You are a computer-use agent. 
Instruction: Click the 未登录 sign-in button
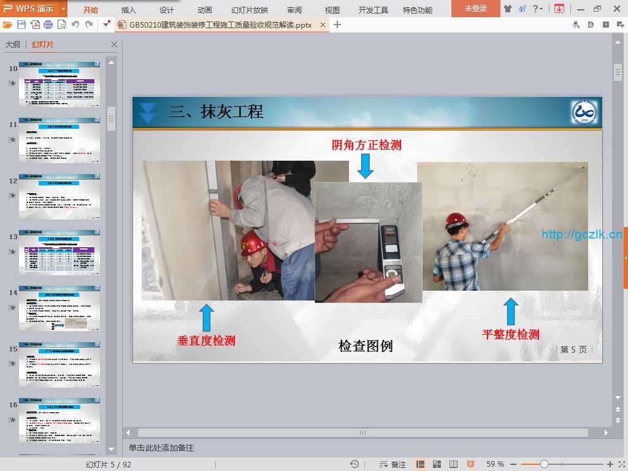(475, 9)
